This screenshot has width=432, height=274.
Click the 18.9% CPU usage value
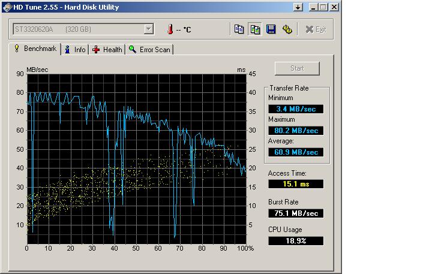pyautogui.click(x=296, y=240)
